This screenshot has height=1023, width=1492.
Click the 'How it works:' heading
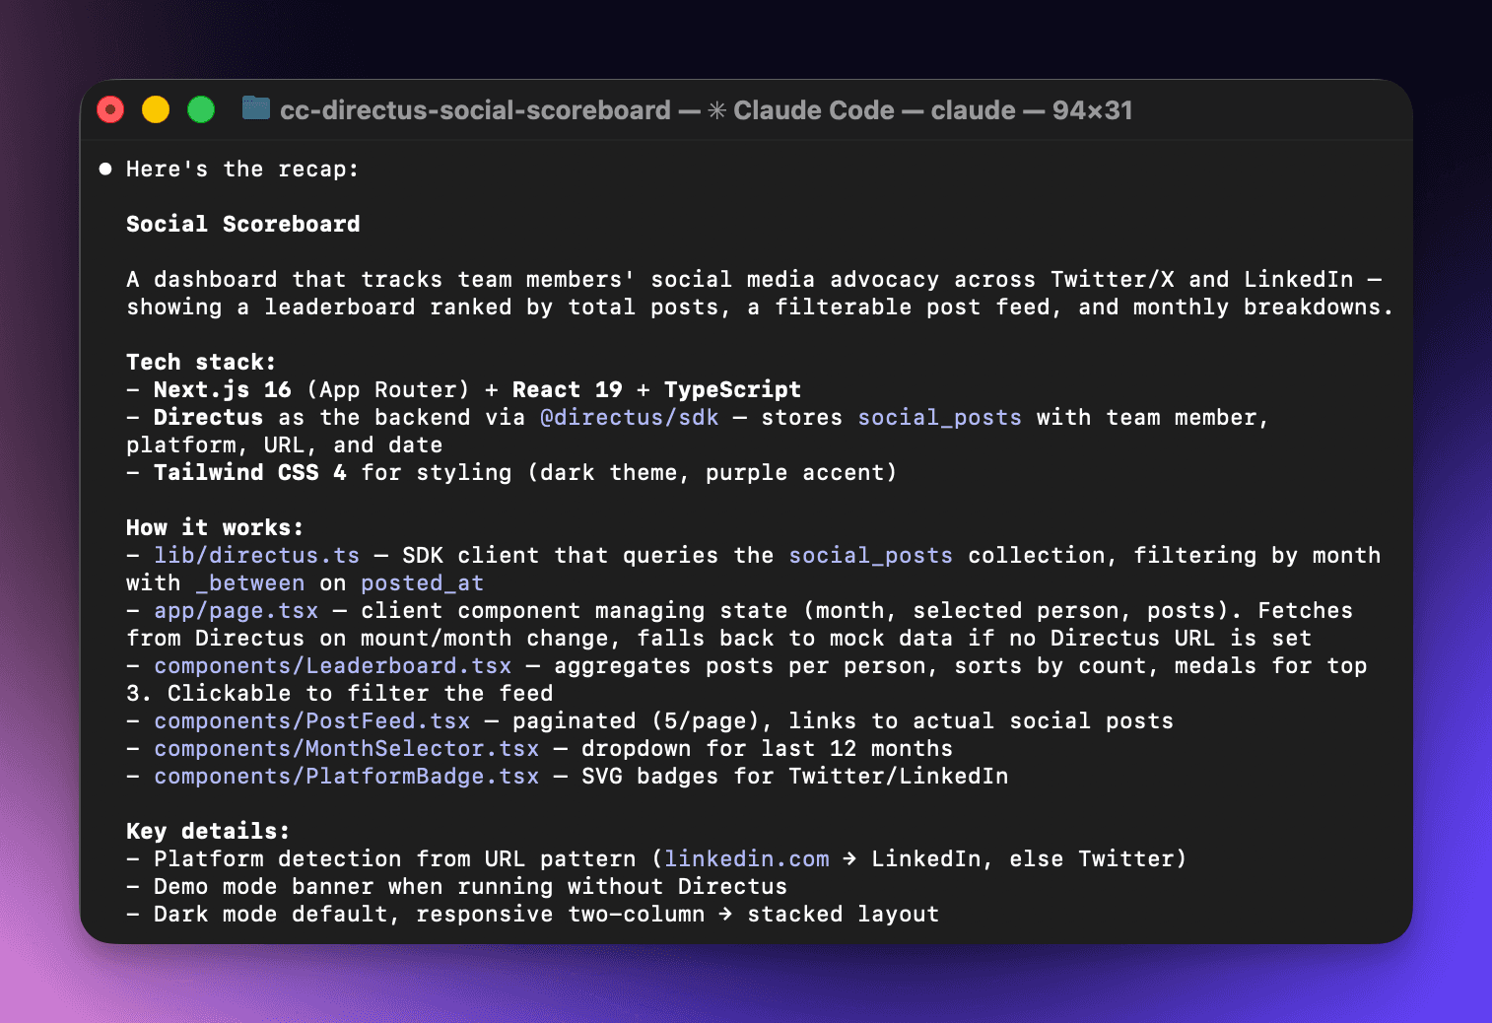click(x=216, y=528)
